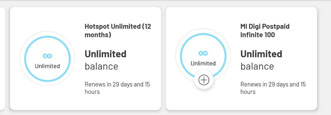The image size is (331, 115).
Task: Click renewal countdown text on Hotspot card
Action: 117,88
